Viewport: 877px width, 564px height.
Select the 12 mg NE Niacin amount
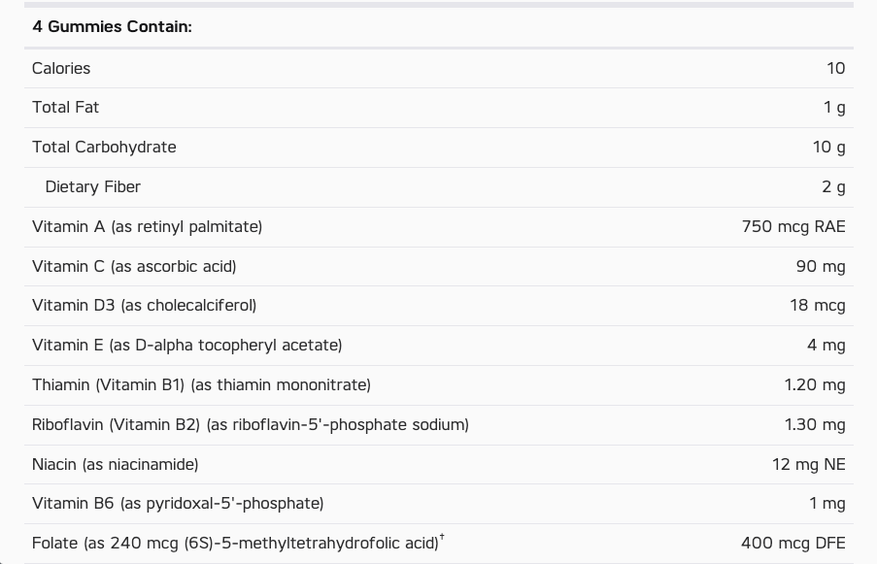click(809, 464)
